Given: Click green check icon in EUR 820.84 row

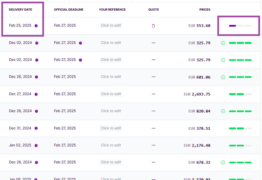Looking at the screenshot, I should [x=223, y=112].
